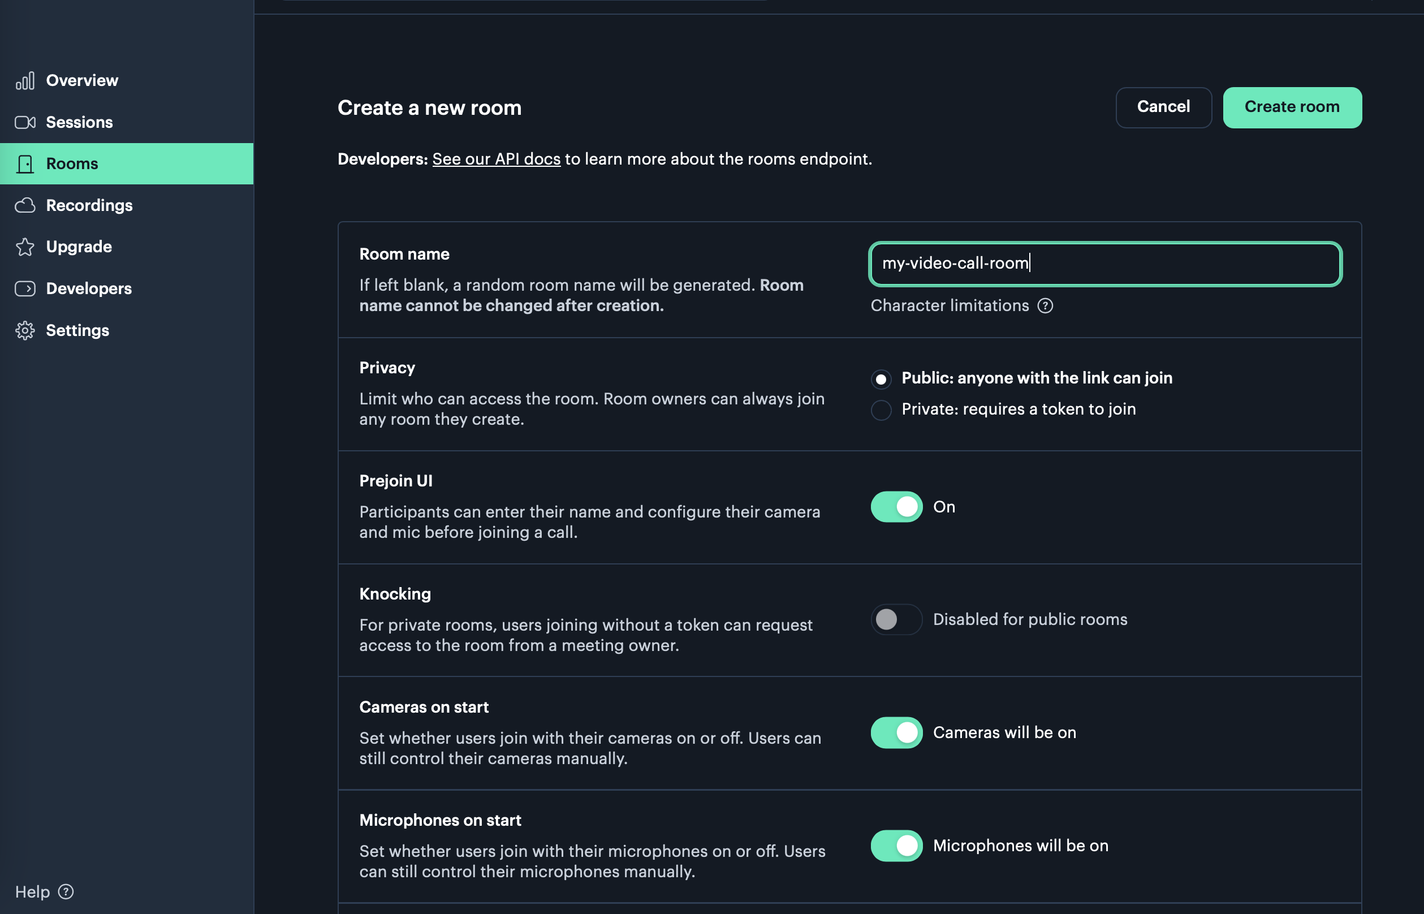Open the Character limitations help icon
The height and width of the screenshot is (914, 1424).
1046,305
